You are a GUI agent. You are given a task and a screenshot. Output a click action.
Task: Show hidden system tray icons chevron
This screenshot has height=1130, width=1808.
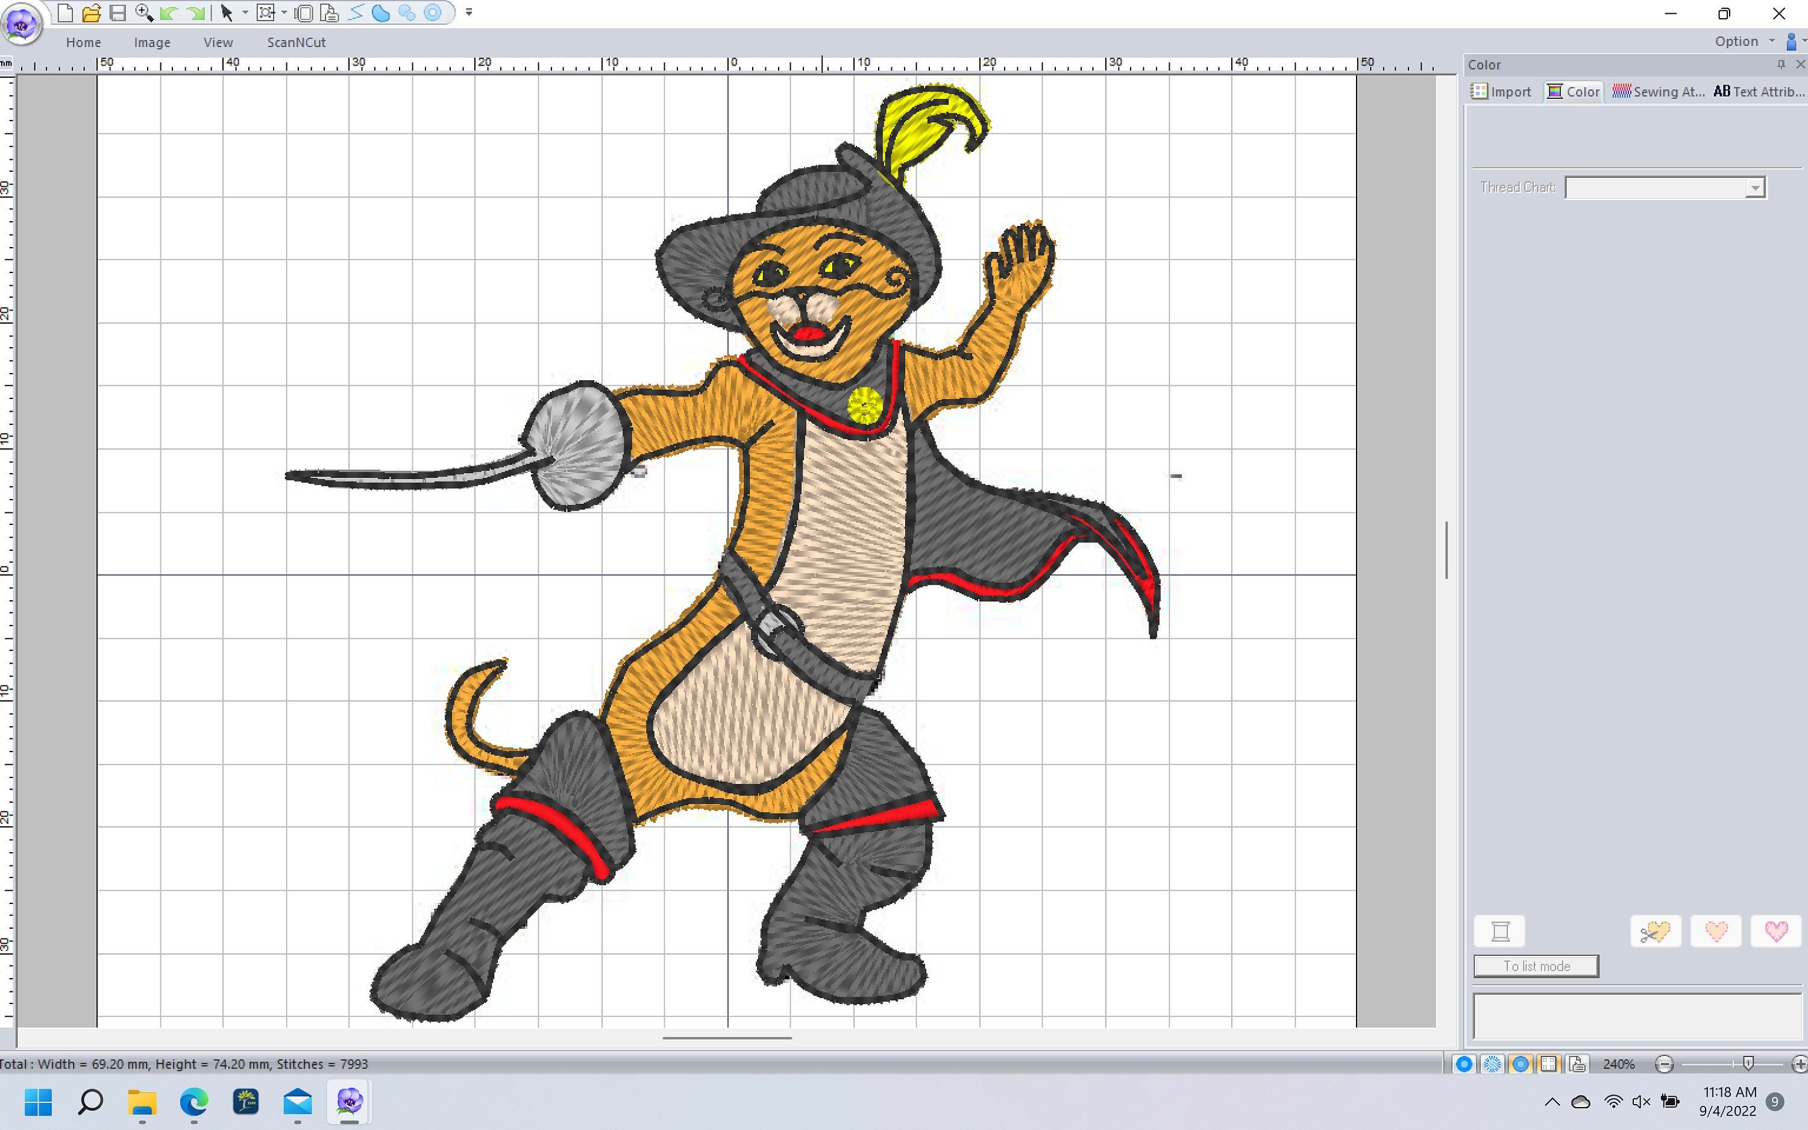point(1552,1102)
